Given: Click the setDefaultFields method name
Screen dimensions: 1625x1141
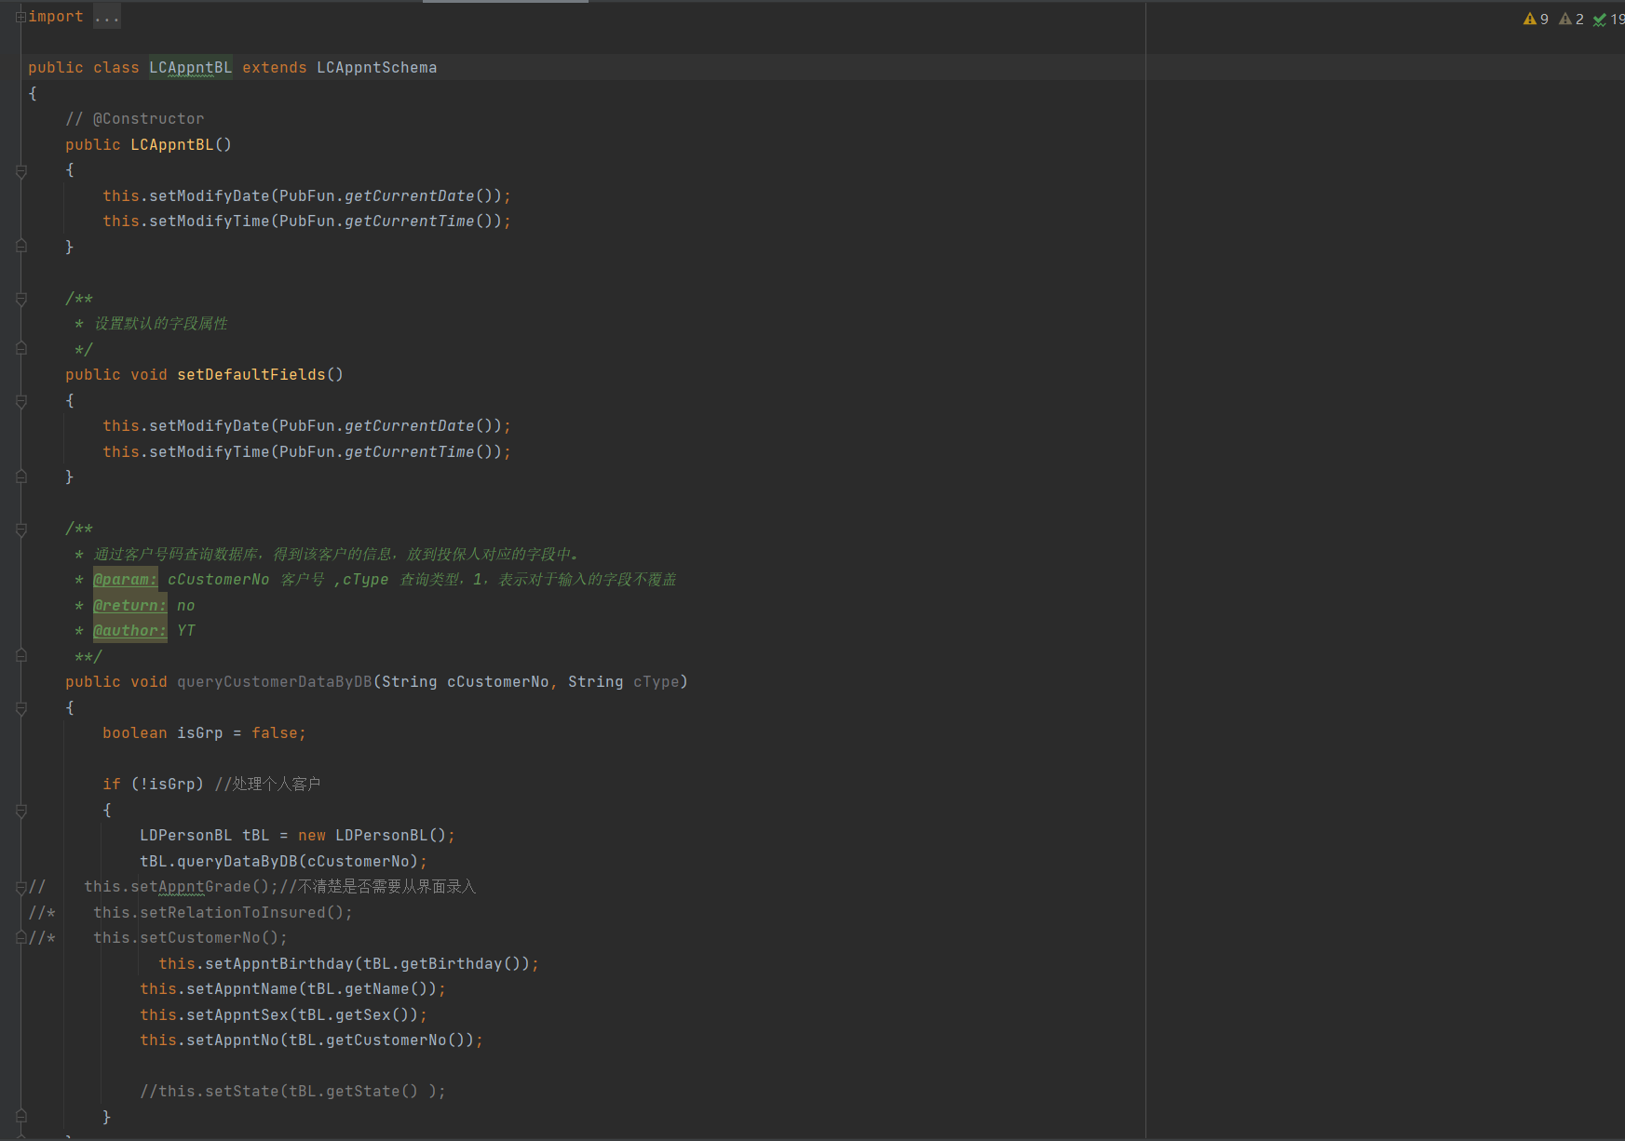Looking at the screenshot, I should point(251,375).
